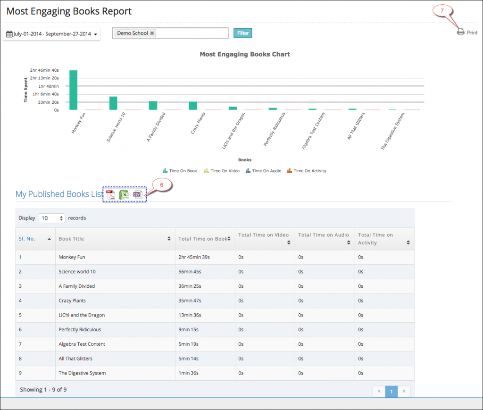The height and width of the screenshot is (410, 483).
Task: Toggle Time On Video legend series
Action: point(222,171)
